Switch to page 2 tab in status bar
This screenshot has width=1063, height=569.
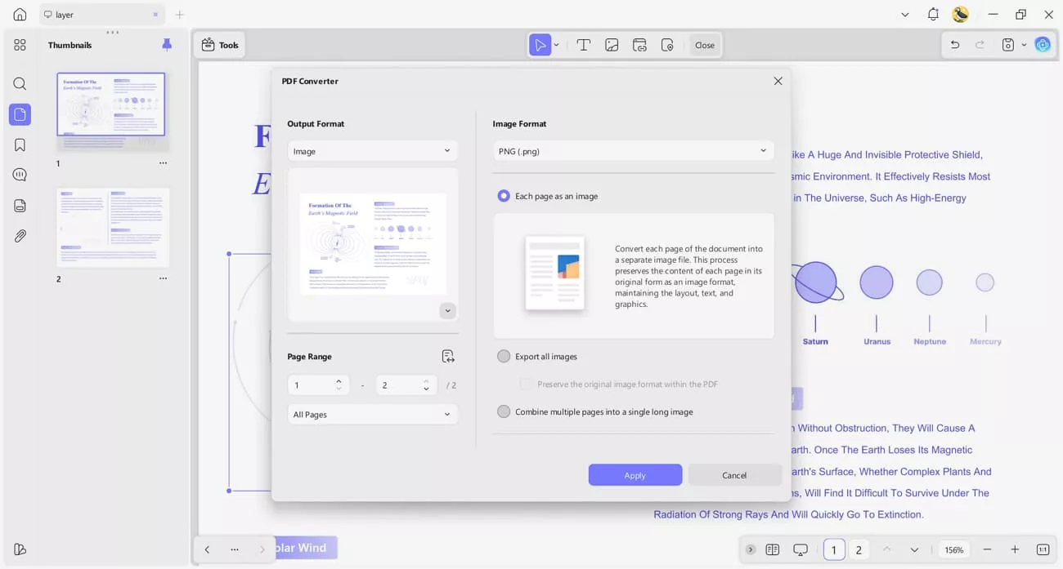859,549
